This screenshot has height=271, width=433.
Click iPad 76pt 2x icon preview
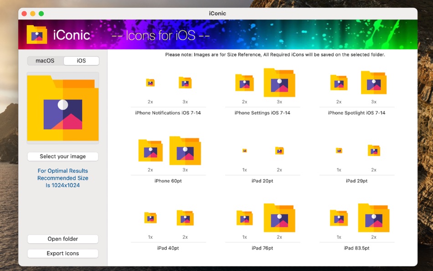(279, 218)
